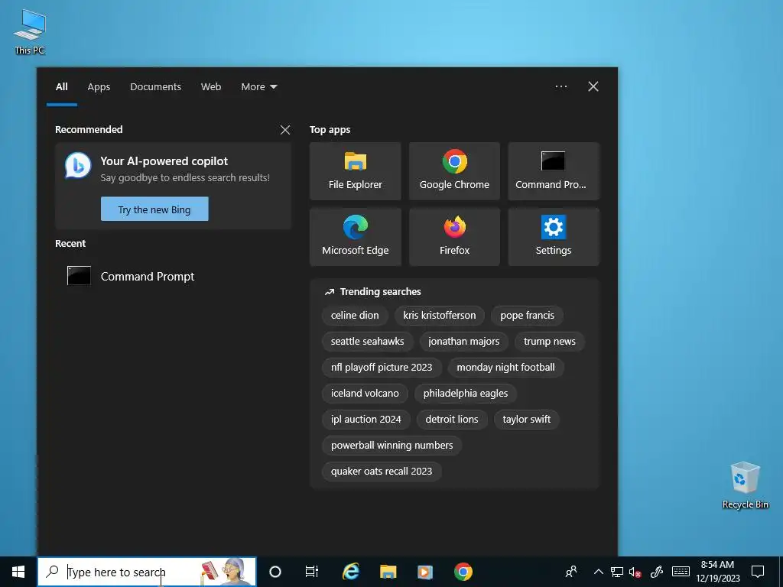Open the Windows Start menu
Screen dimensions: 783x587
point(18,572)
